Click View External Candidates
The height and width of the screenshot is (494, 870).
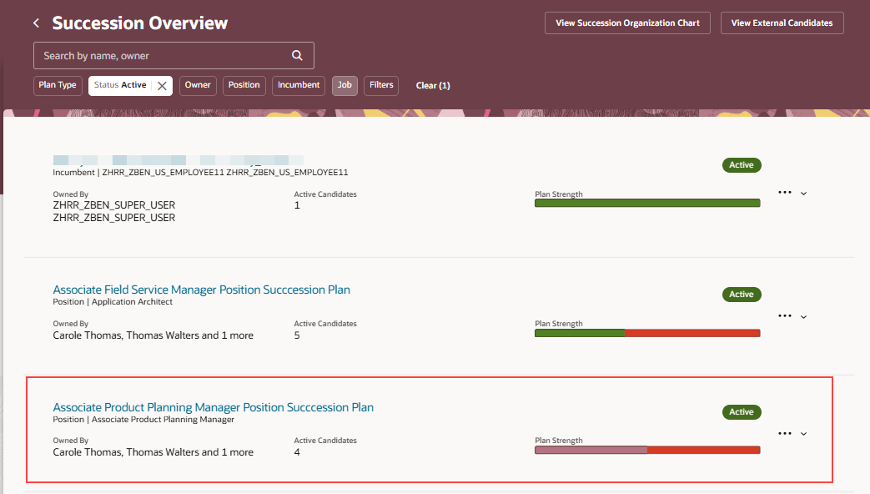(782, 23)
